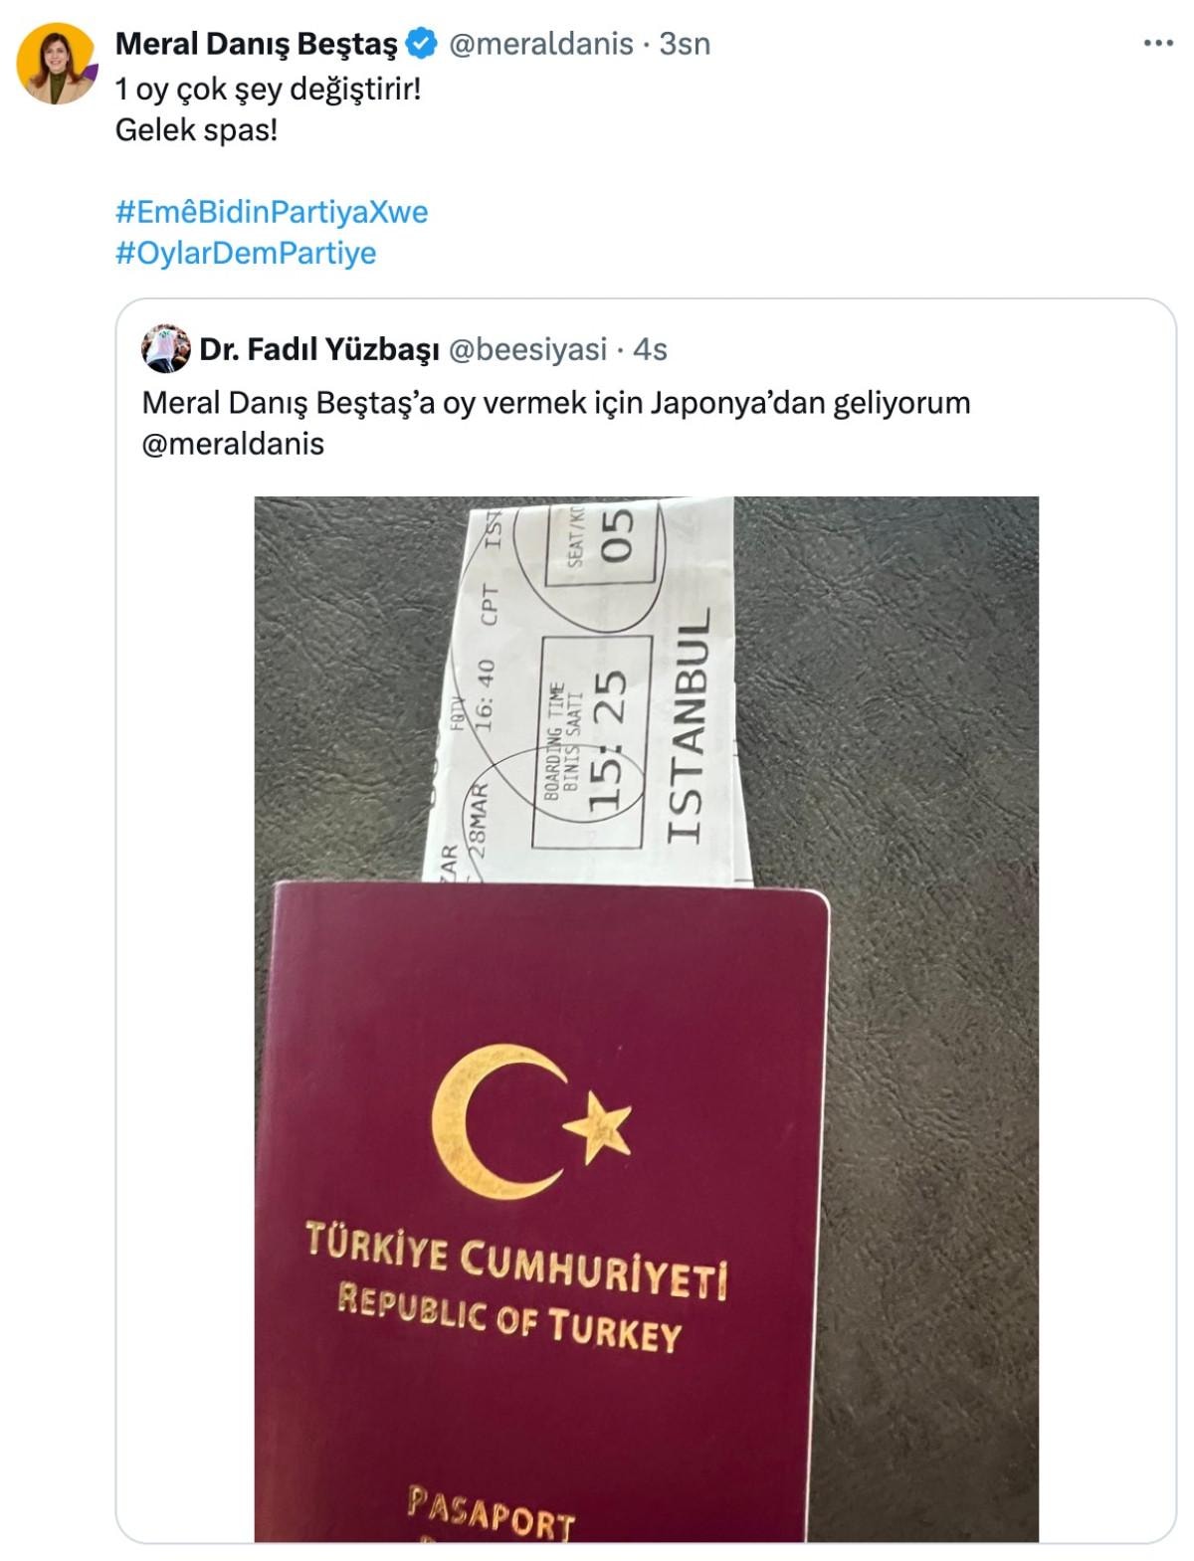Click the Dr. Fadıl Yüzbaşı display name

coord(319,349)
